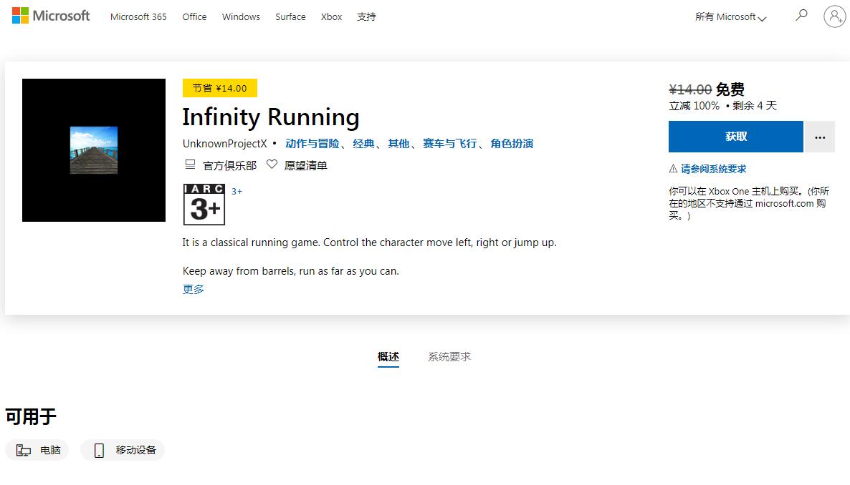Image resolution: width=850 pixels, height=485 pixels.
Task: Click the 3+ rating link
Action: point(237,192)
